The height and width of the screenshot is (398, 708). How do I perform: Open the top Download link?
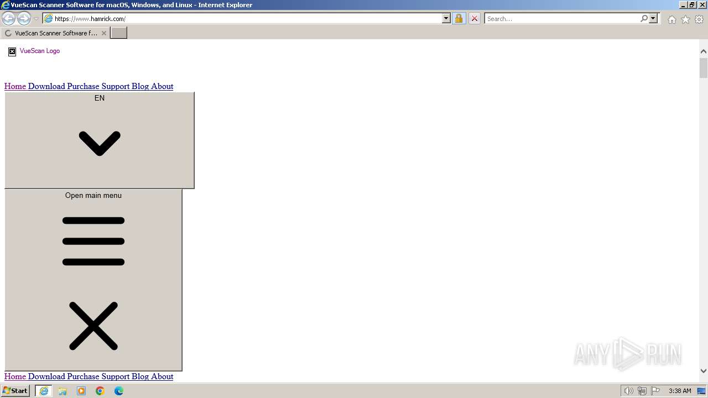(46, 86)
